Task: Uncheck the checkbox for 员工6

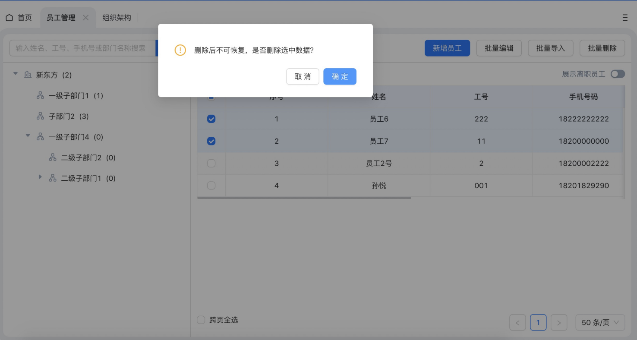Action: (211, 119)
